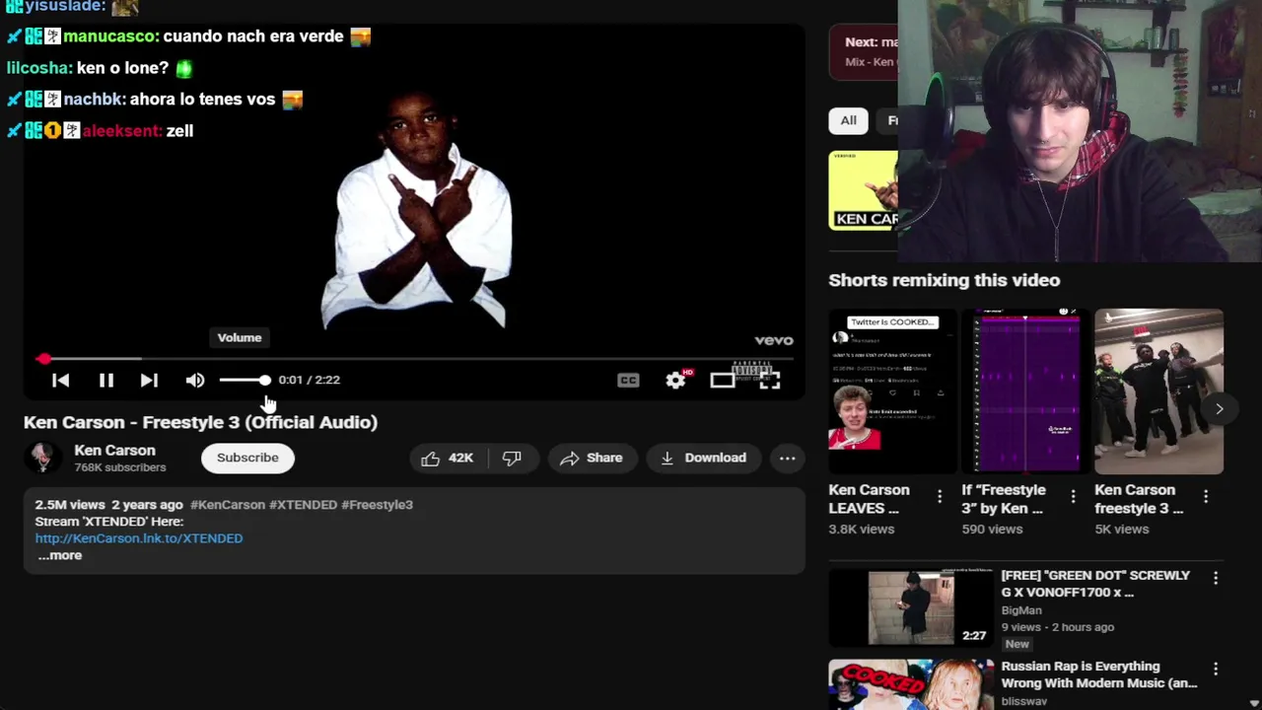Image resolution: width=1262 pixels, height=710 pixels.
Task: Share the Freestyle 3 video
Action: [592, 458]
